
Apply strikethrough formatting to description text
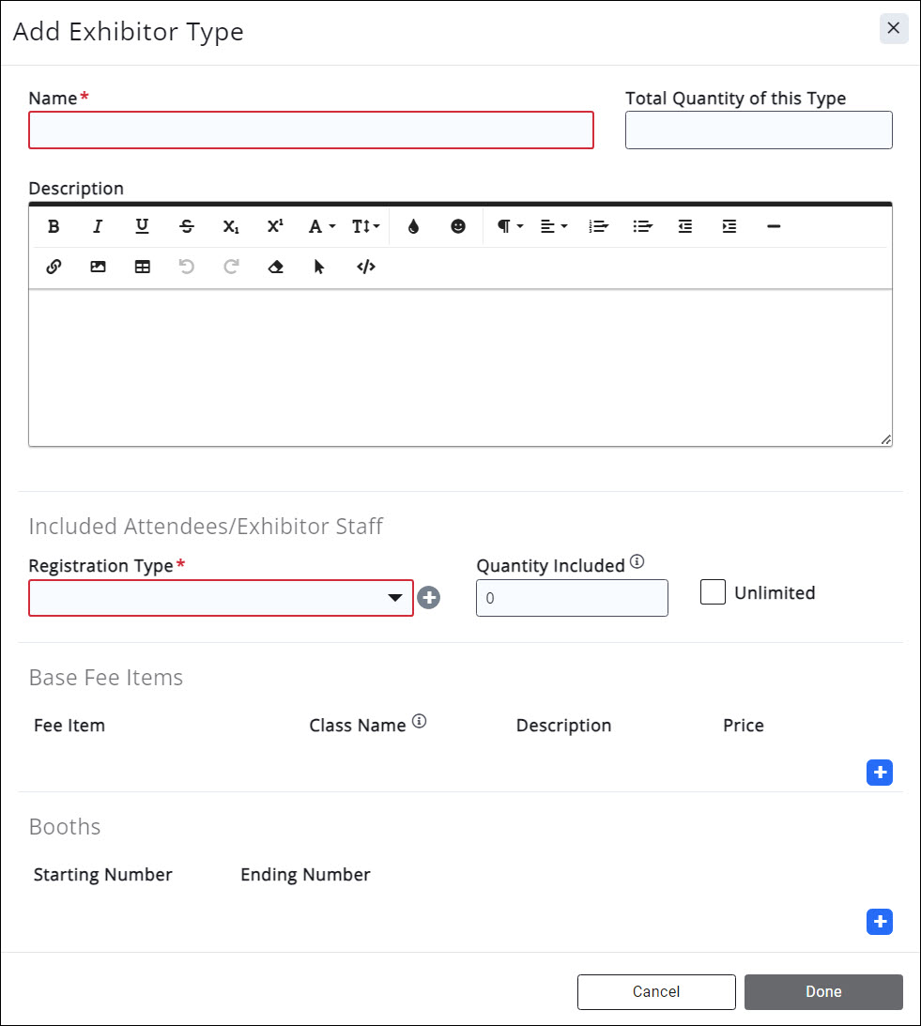coord(187,226)
